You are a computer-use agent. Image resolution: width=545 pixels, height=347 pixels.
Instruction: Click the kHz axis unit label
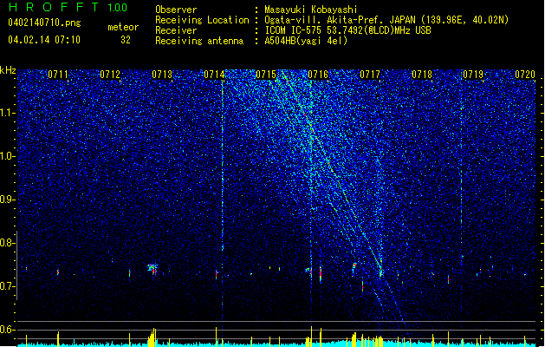tap(8, 70)
